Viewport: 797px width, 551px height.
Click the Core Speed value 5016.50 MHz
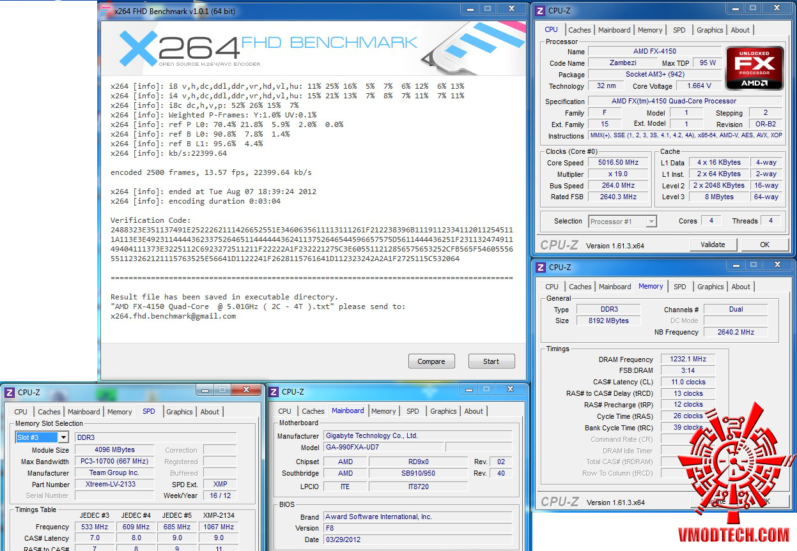click(x=619, y=163)
